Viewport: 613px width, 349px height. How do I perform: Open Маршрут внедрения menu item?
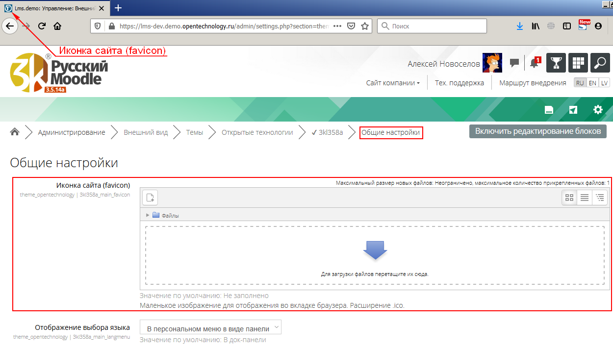click(x=533, y=83)
